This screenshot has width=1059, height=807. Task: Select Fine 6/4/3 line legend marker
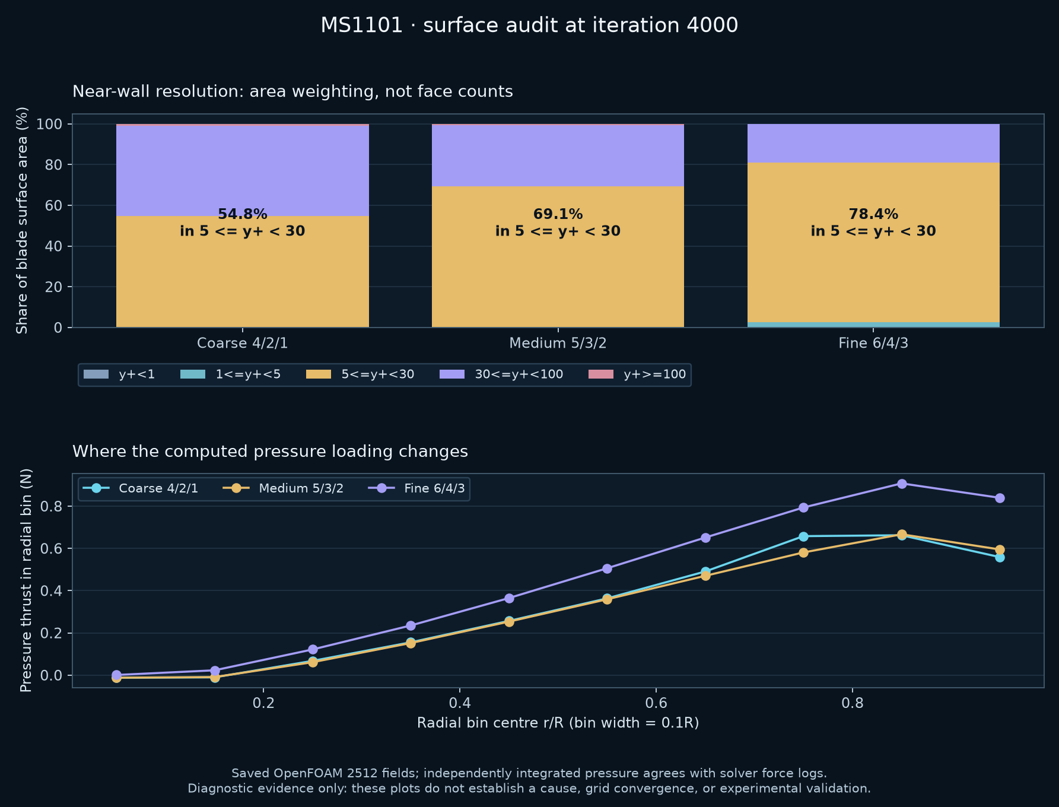pyautogui.click(x=381, y=488)
